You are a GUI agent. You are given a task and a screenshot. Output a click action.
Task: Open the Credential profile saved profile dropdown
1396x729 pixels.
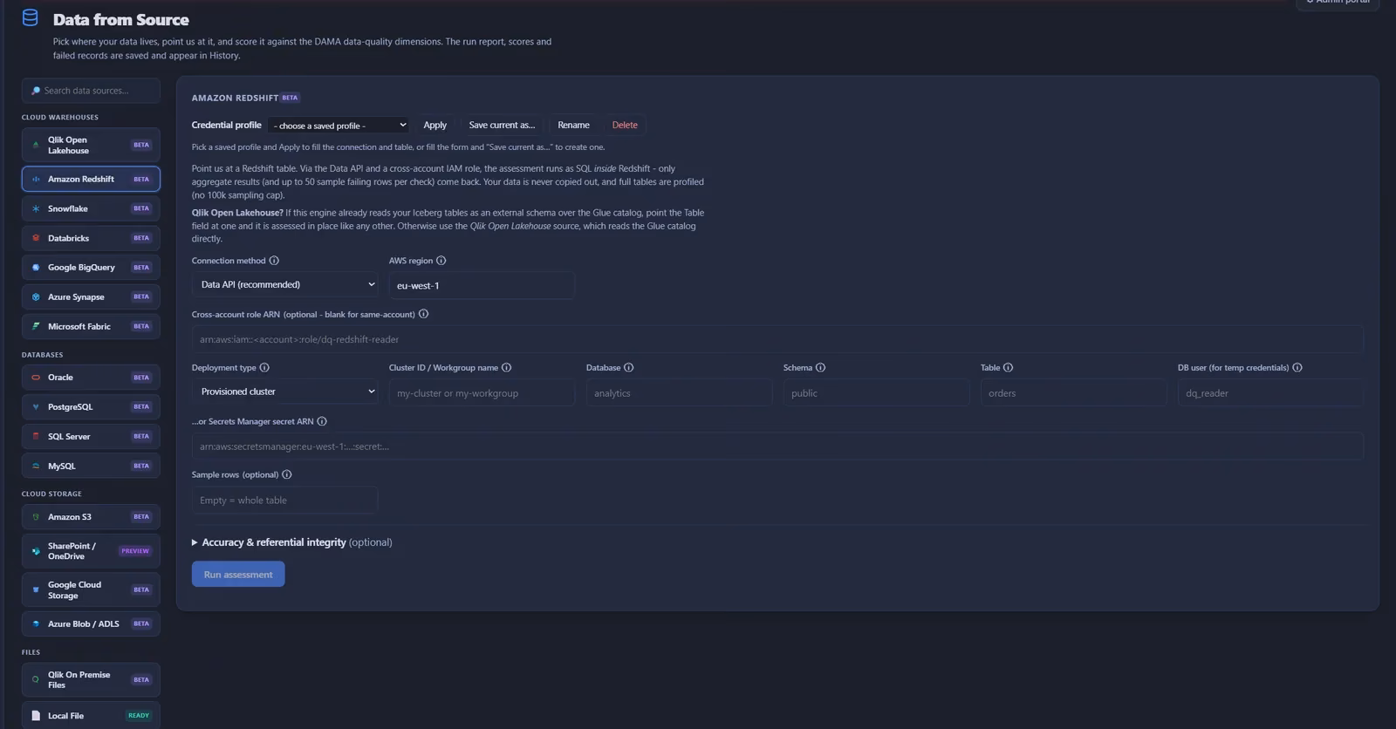tap(339, 126)
